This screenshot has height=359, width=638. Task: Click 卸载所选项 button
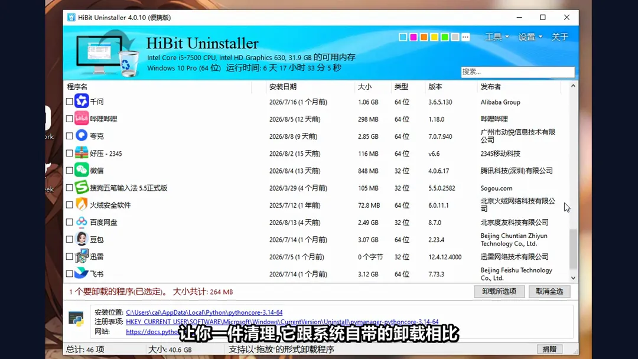499,292
